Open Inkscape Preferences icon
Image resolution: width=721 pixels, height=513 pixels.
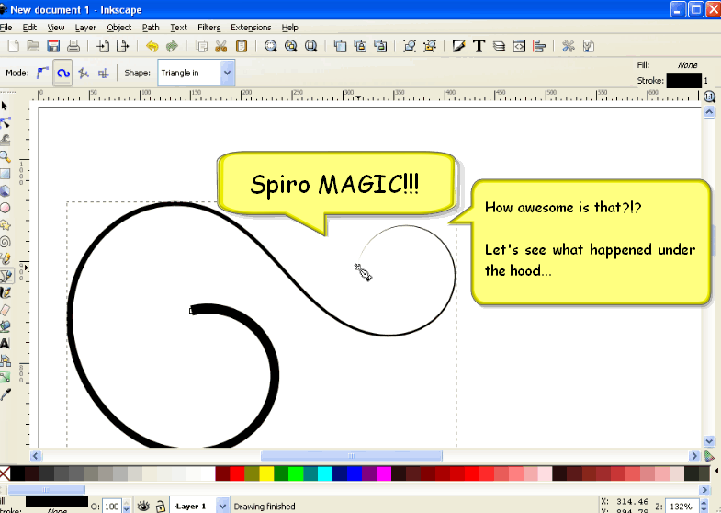click(x=569, y=46)
